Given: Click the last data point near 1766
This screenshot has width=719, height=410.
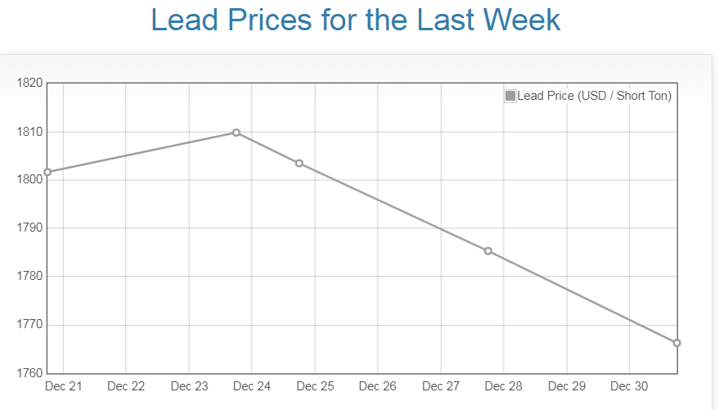Looking at the screenshot, I should (677, 343).
